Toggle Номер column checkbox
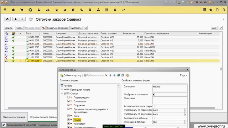Screen dimensions: 228x128 tap(68, 119)
